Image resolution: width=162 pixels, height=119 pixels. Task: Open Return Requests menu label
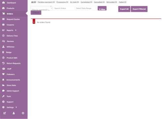[x=14, y=63]
